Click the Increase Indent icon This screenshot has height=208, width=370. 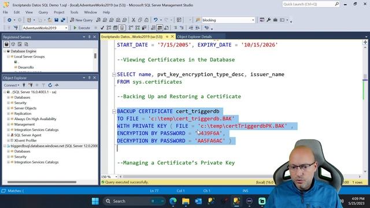coord(198,28)
